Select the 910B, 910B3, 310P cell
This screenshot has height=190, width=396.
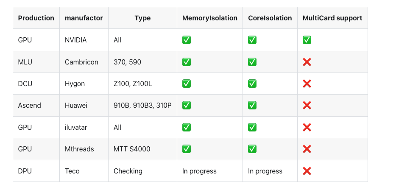(x=142, y=105)
